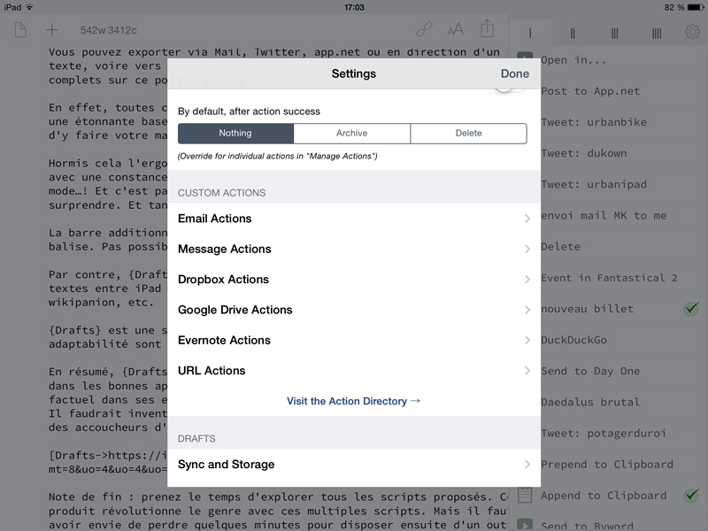Expand URL Actions chevron
This screenshot has width=708, height=531.
527,371
